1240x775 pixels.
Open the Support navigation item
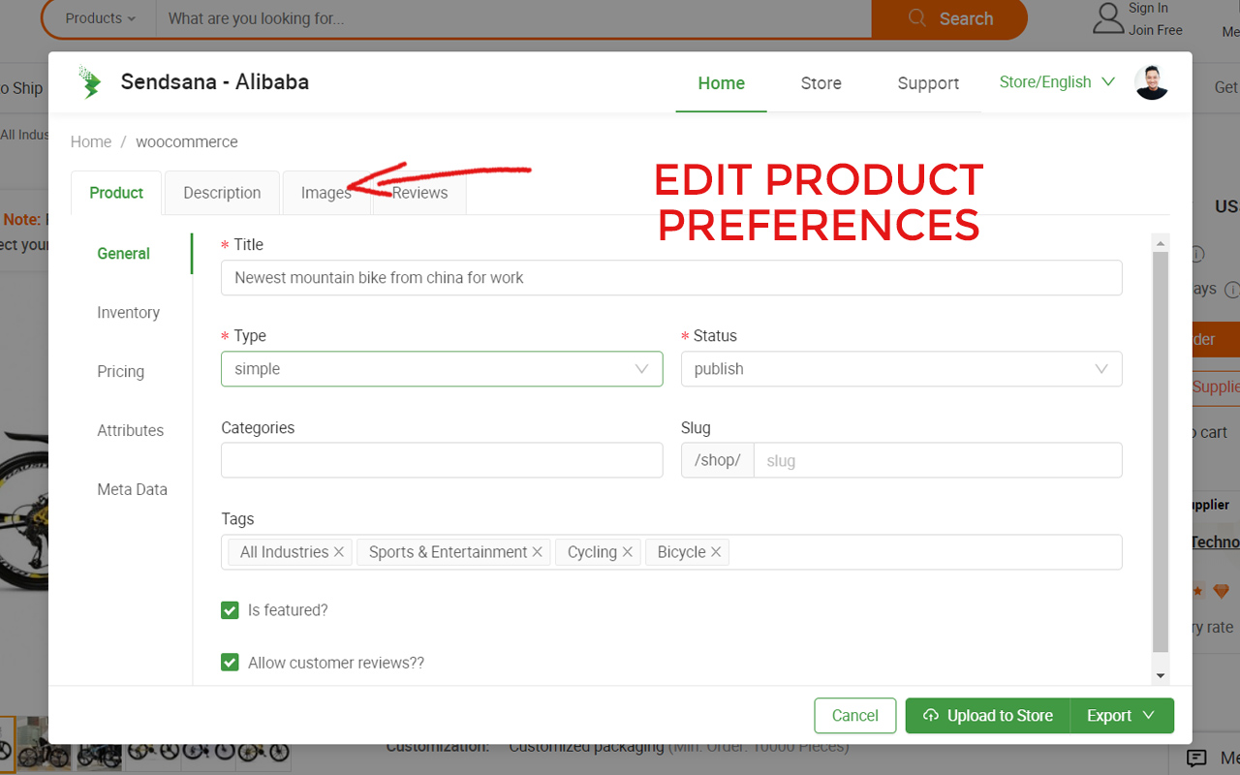pyautogui.click(x=928, y=83)
